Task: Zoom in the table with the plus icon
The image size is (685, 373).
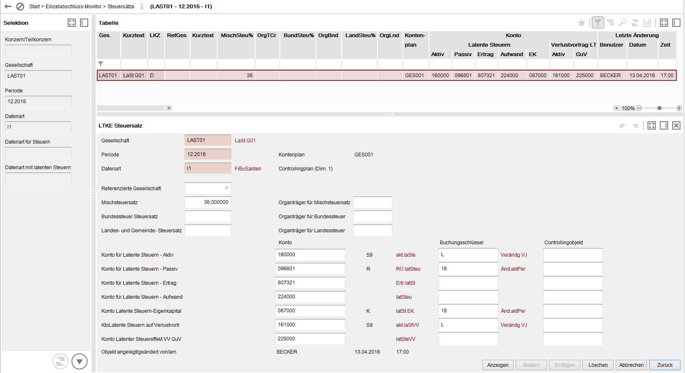Action: (x=679, y=108)
